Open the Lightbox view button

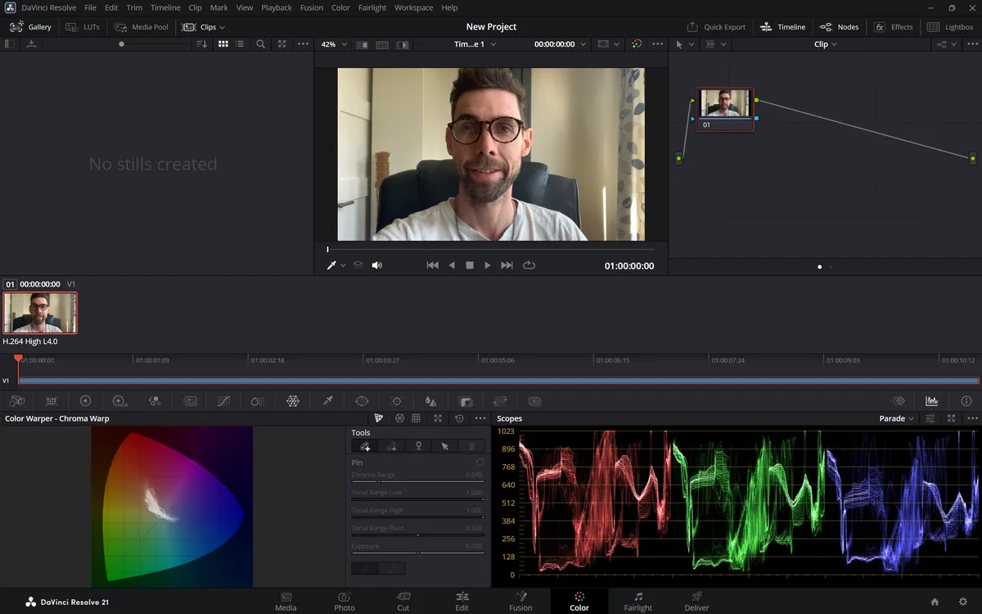950,27
